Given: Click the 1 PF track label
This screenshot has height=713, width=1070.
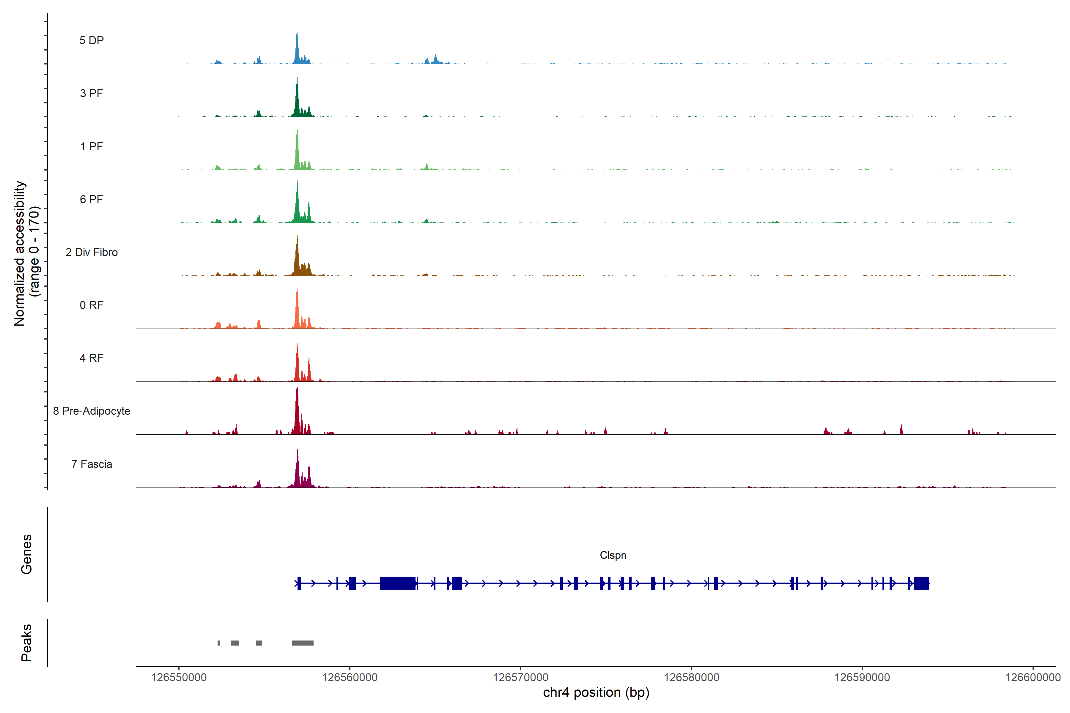Looking at the screenshot, I should pyautogui.click(x=92, y=146).
